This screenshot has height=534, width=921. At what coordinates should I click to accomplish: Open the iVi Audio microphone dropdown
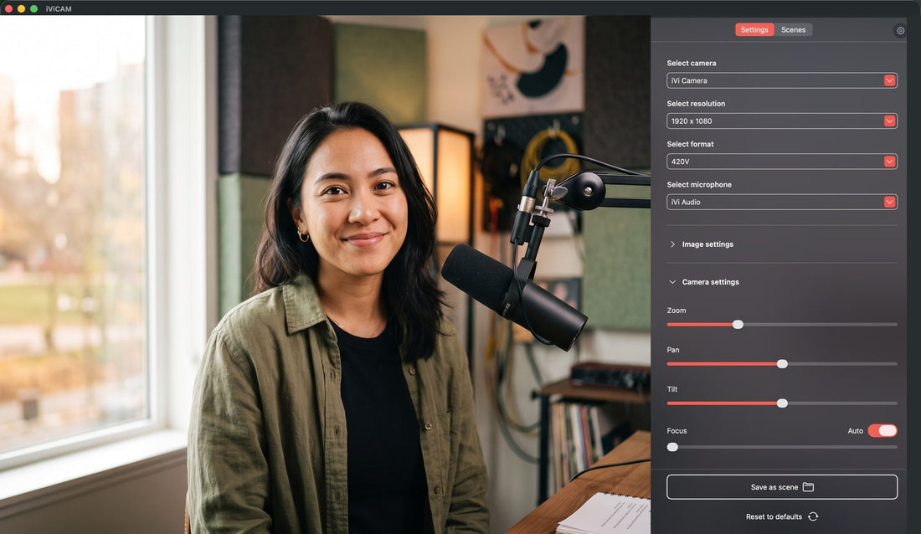pyautogui.click(x=781, y=202)
